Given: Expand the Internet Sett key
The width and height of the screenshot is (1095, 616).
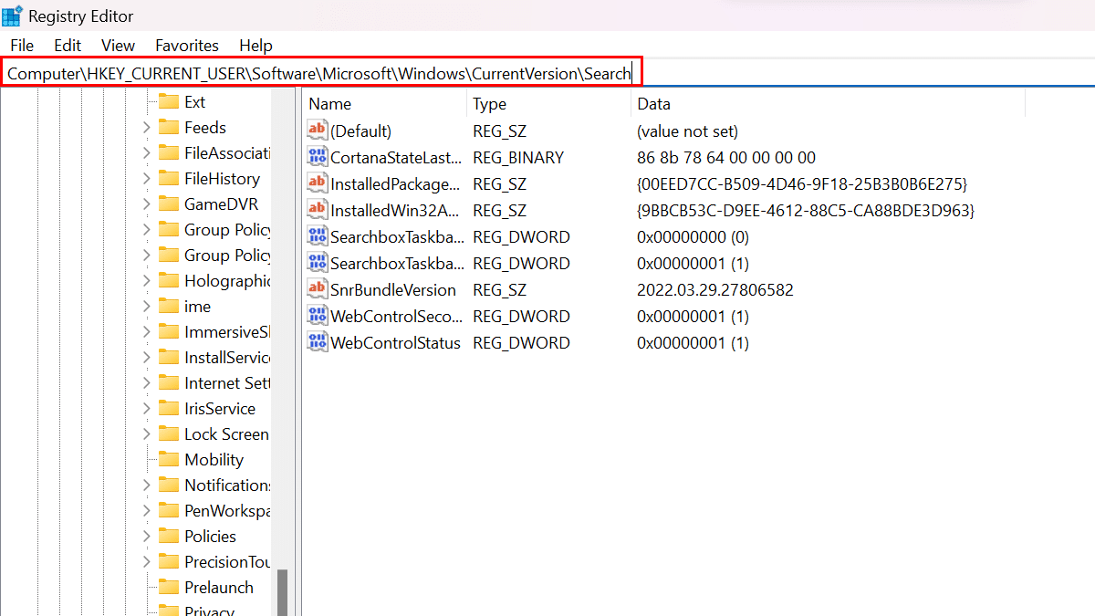Looking at the screenshot, I should (146, 382).
